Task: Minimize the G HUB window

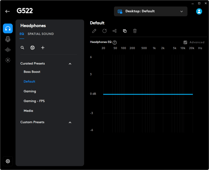Action: [x=193, y=3]
